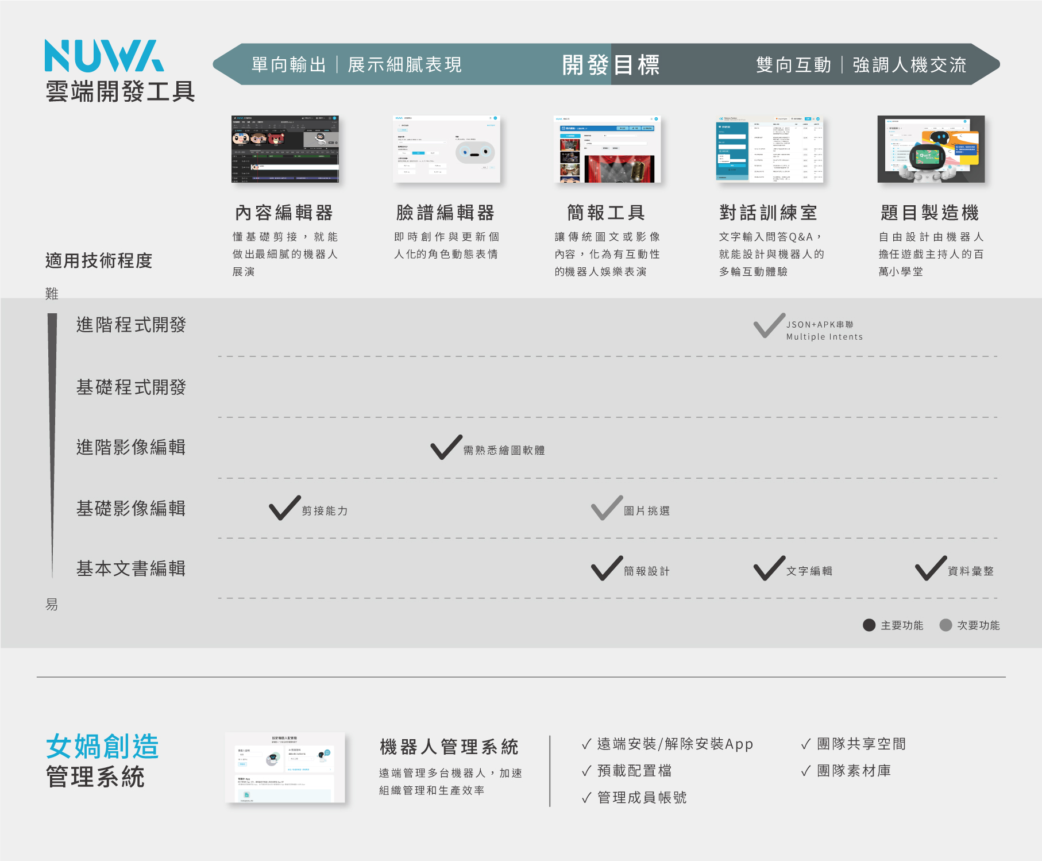Click the 開發目標 banner title
The height and width of the screenshot is (861, 1042).
(x=611, y=64)
